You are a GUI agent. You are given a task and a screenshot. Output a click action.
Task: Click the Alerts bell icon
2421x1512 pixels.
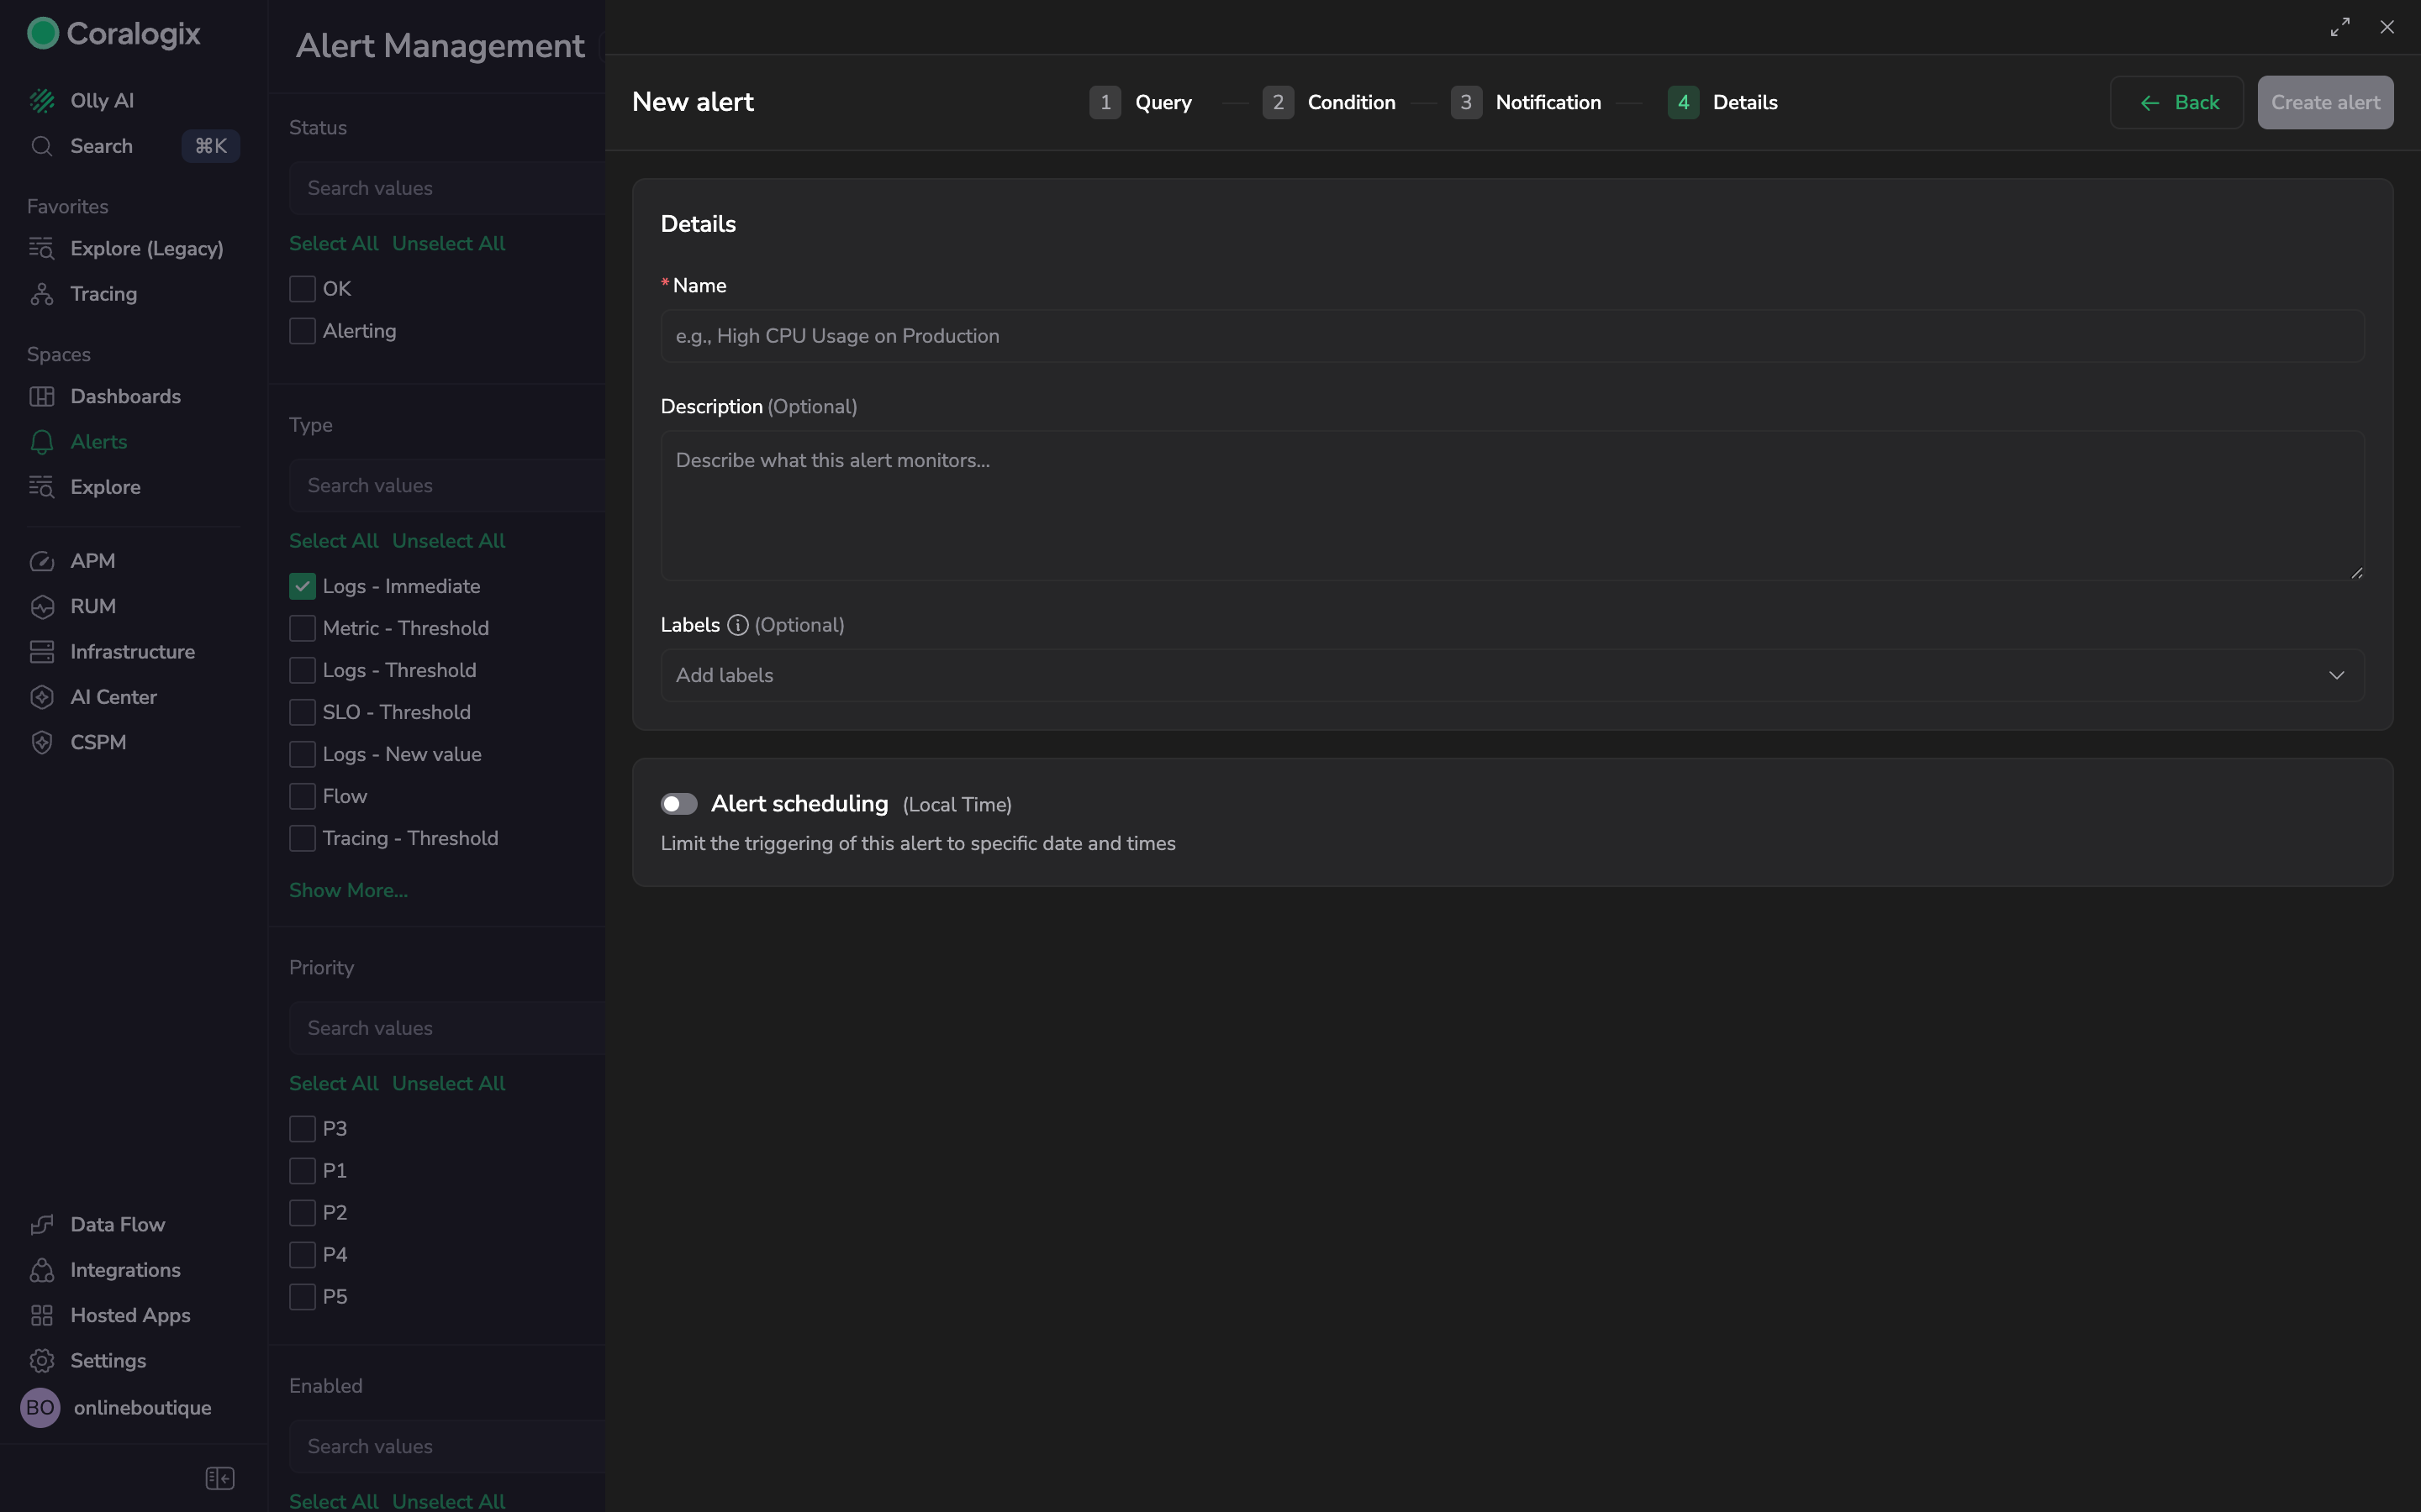coord(42,442)
